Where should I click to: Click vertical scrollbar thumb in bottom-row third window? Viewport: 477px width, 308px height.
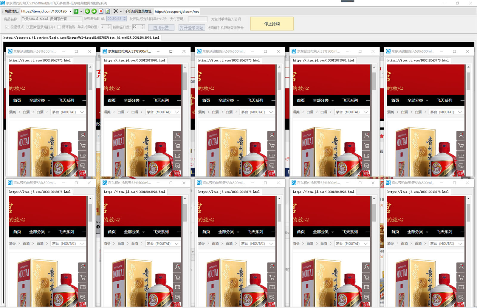279,212
